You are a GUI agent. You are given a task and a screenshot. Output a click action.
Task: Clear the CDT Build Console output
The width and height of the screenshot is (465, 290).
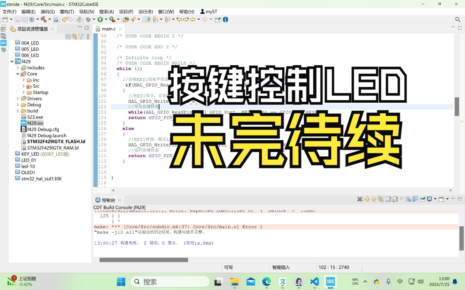point(408,199)
